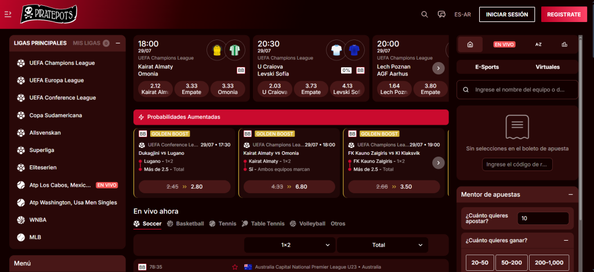Open the search magnifier in header
Screen dimensions: 594x272
click(x=425, y=14)
